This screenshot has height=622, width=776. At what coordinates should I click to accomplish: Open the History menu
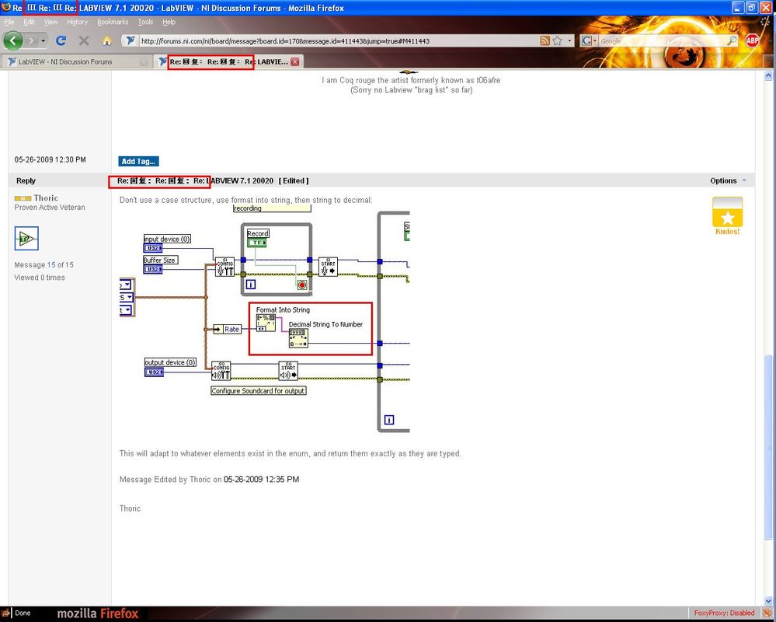coord(77,22)
